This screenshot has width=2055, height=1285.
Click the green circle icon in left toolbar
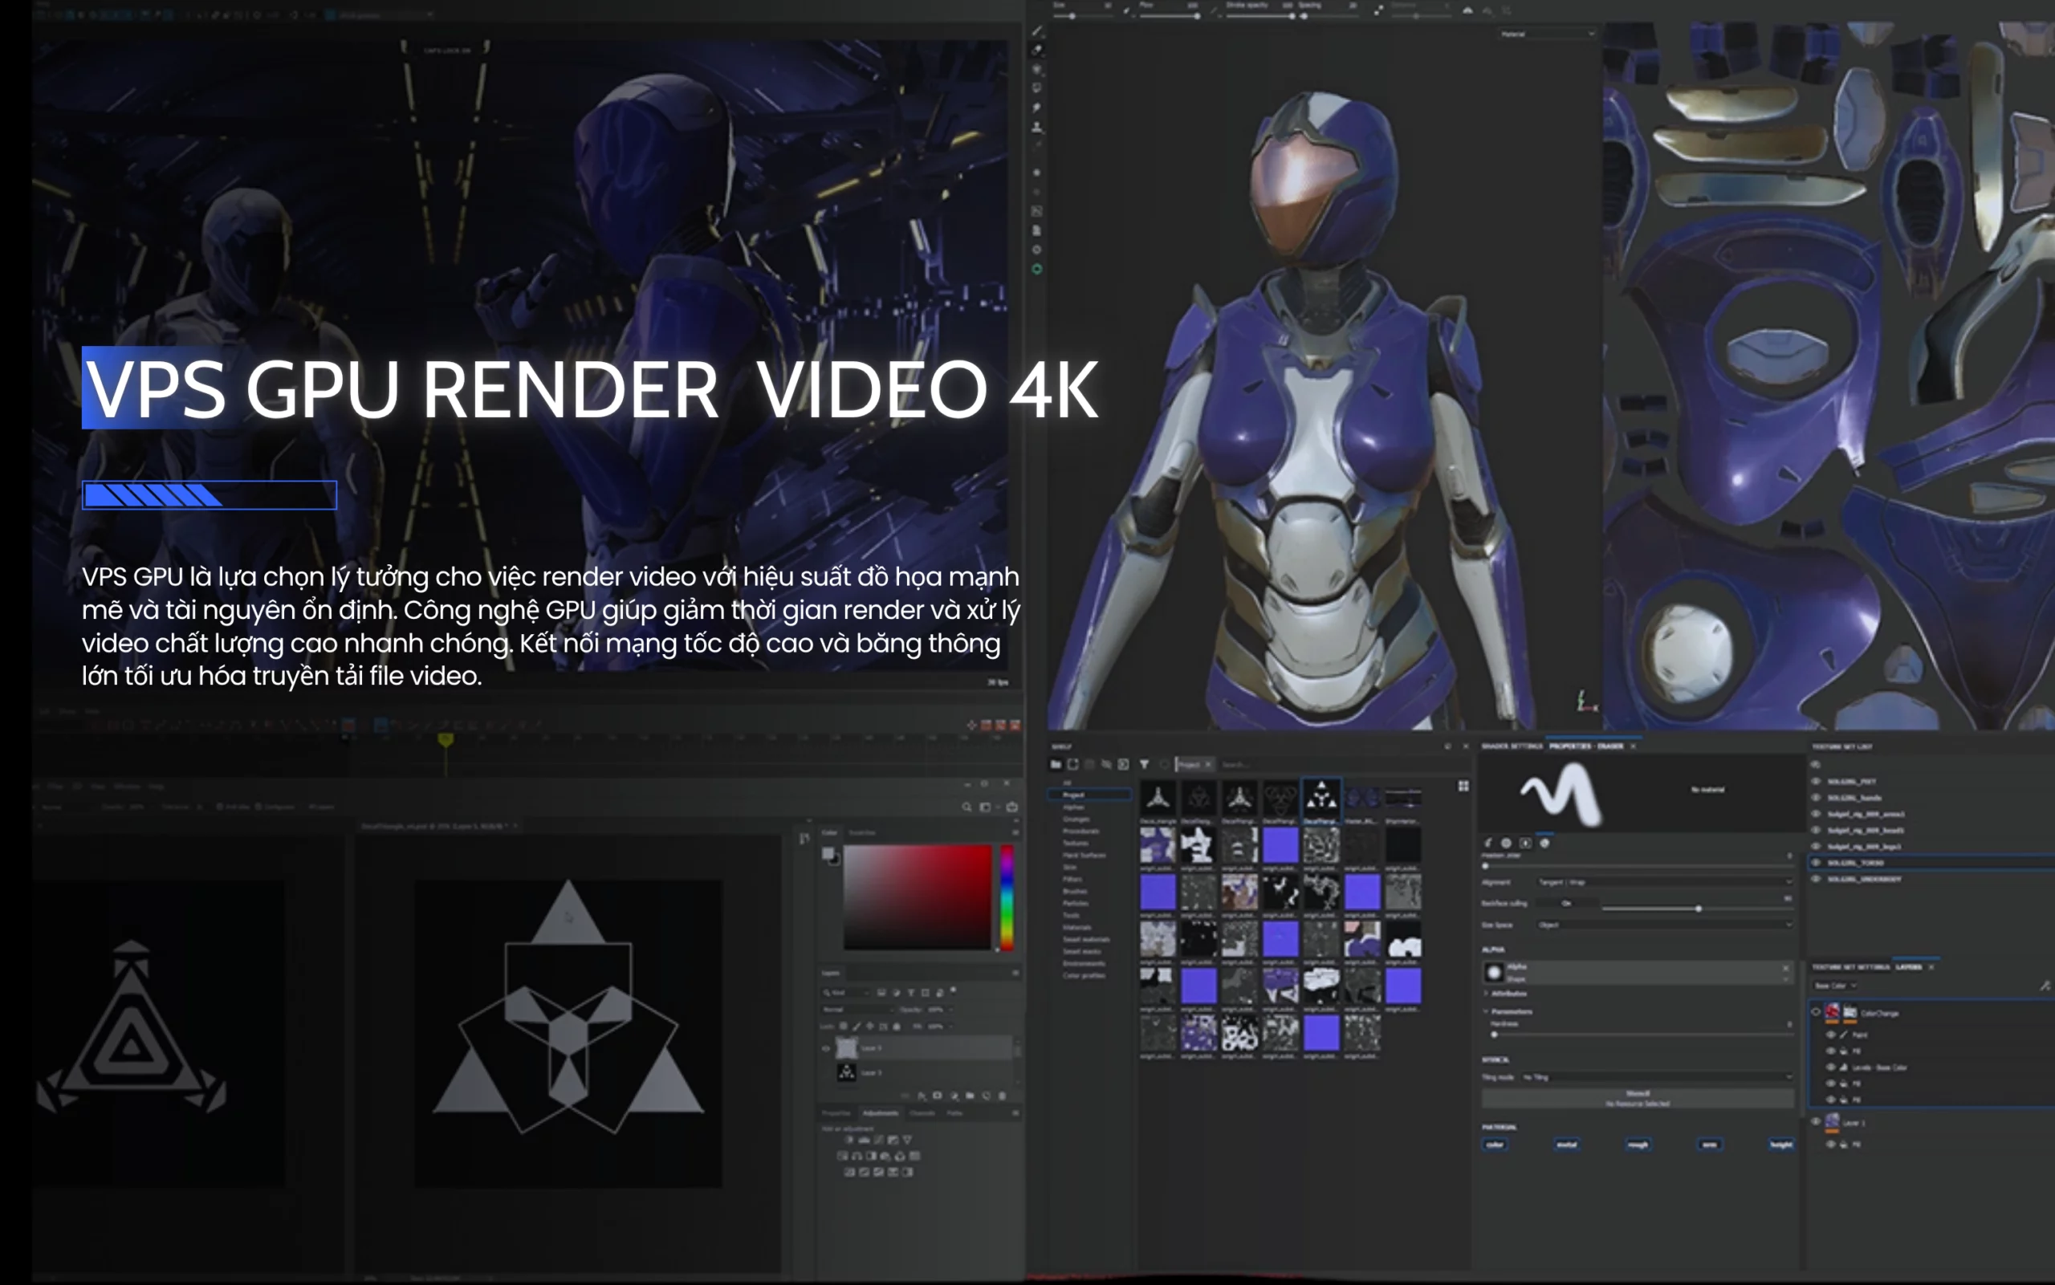point(1037,270)
